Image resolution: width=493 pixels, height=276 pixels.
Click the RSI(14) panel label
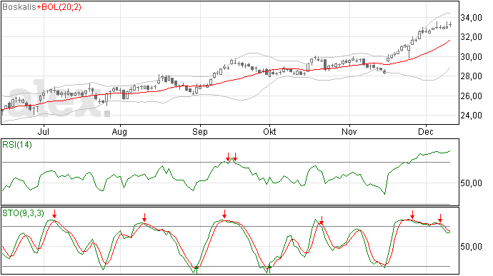tap(17, 145)
